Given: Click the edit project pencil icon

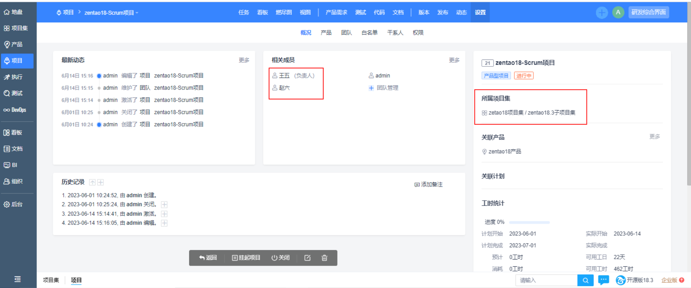Looking at the screenshot, I should click(x=308, y=258).
